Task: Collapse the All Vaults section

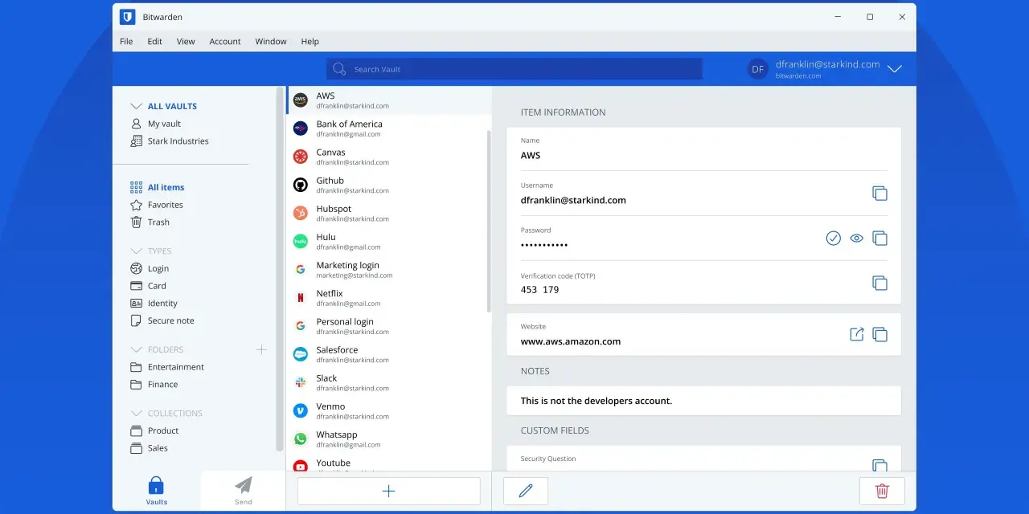Action: (x=136, y=106)
